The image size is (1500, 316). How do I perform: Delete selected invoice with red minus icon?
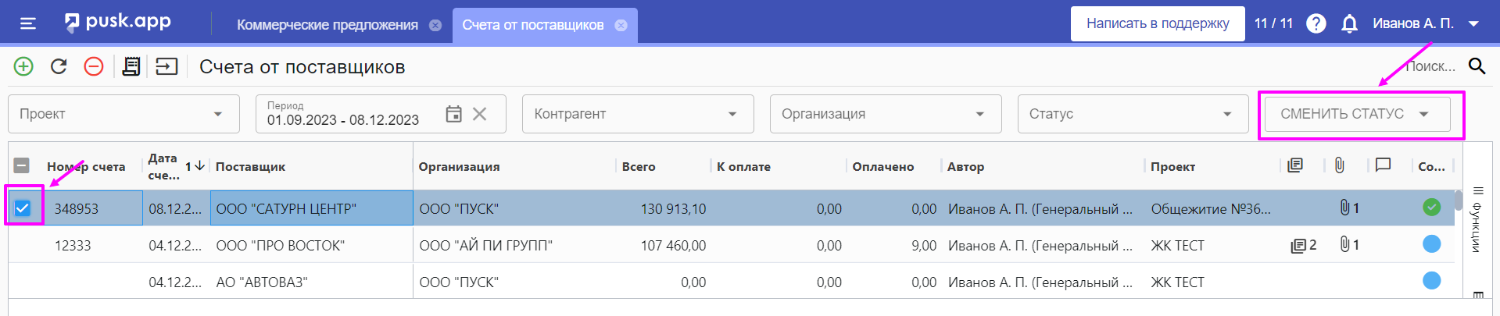coord(94,66)
